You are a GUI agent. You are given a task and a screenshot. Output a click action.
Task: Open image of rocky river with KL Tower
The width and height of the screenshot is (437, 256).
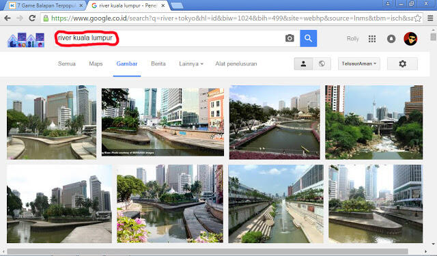click(374, 122)
